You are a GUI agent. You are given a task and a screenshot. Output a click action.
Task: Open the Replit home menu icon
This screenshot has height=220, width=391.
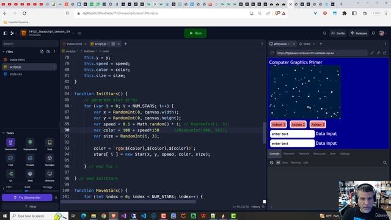pyautogui.click(x=12, y=33)
